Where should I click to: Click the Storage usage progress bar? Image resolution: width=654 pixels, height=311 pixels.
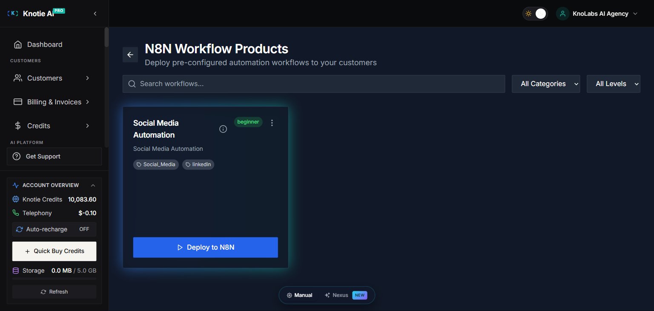point(54,279)
